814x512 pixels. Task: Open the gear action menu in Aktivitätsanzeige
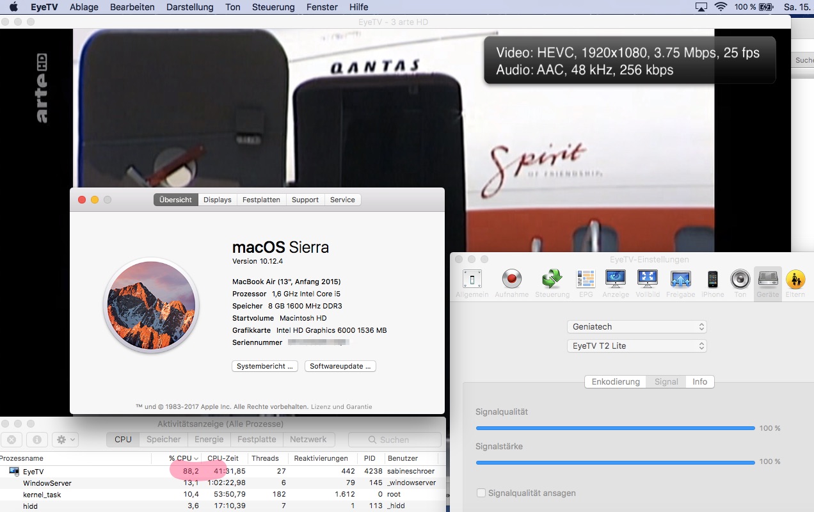[x=65, y=440]
